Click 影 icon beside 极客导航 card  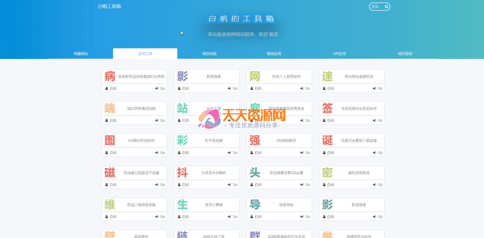[x=327, y=205]
